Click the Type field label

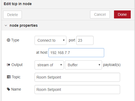[15, 40]
